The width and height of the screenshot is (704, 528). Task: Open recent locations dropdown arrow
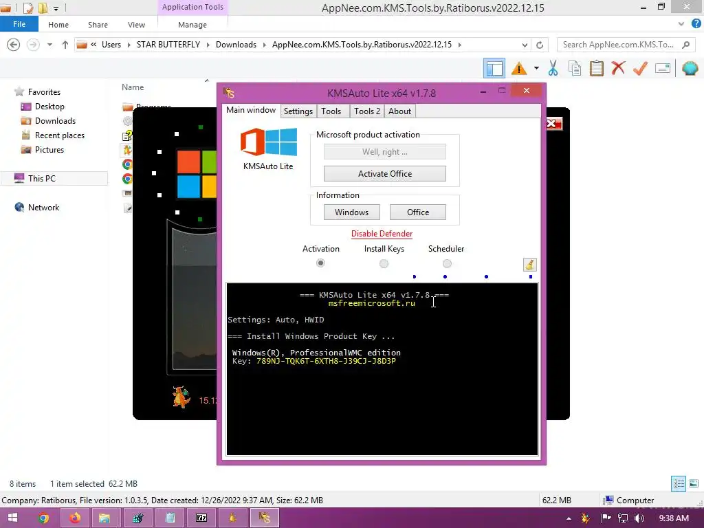[x=49, y=45]
